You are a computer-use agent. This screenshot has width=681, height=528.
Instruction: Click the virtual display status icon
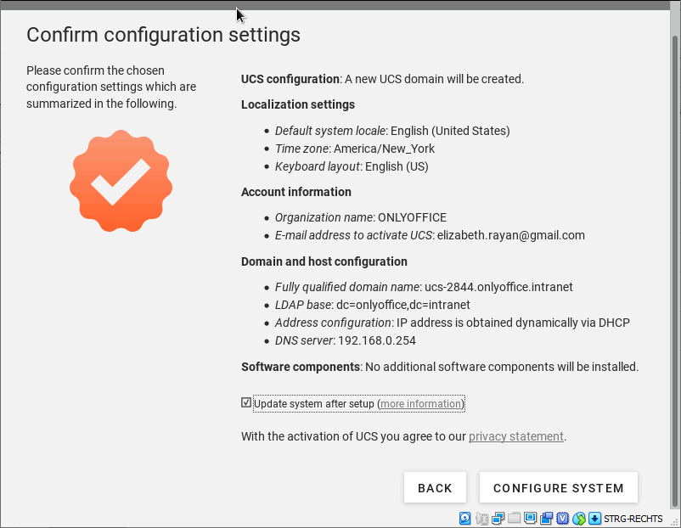[531, 518]
